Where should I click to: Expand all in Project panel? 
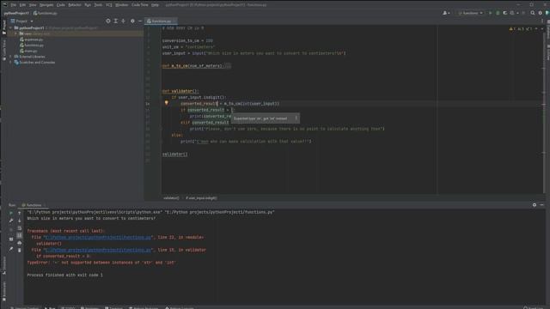coord(116,21)
